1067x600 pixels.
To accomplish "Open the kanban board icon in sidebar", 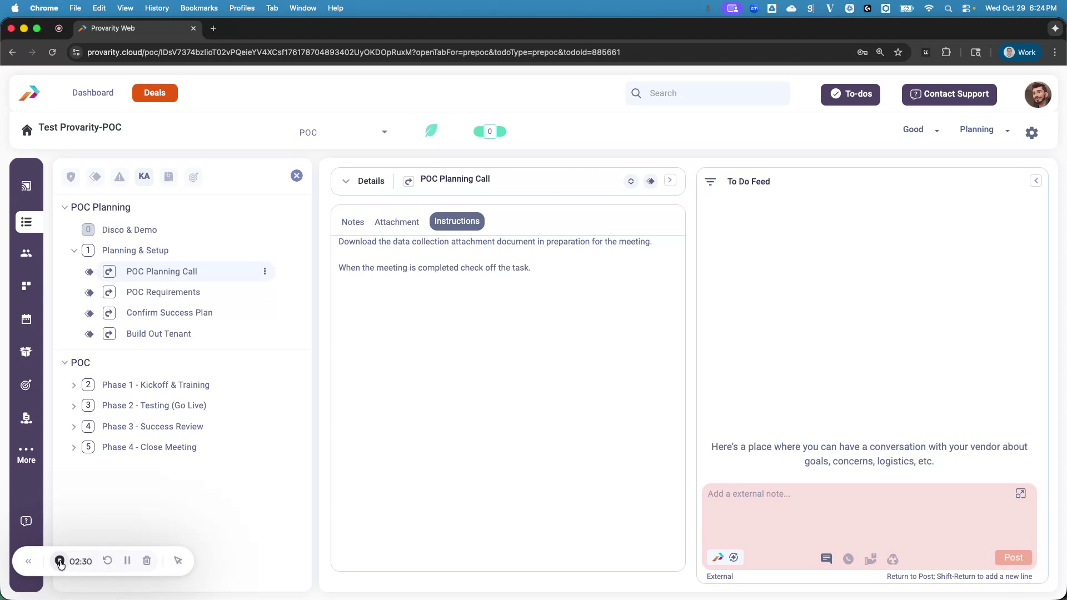I will (x=26, y=286).
